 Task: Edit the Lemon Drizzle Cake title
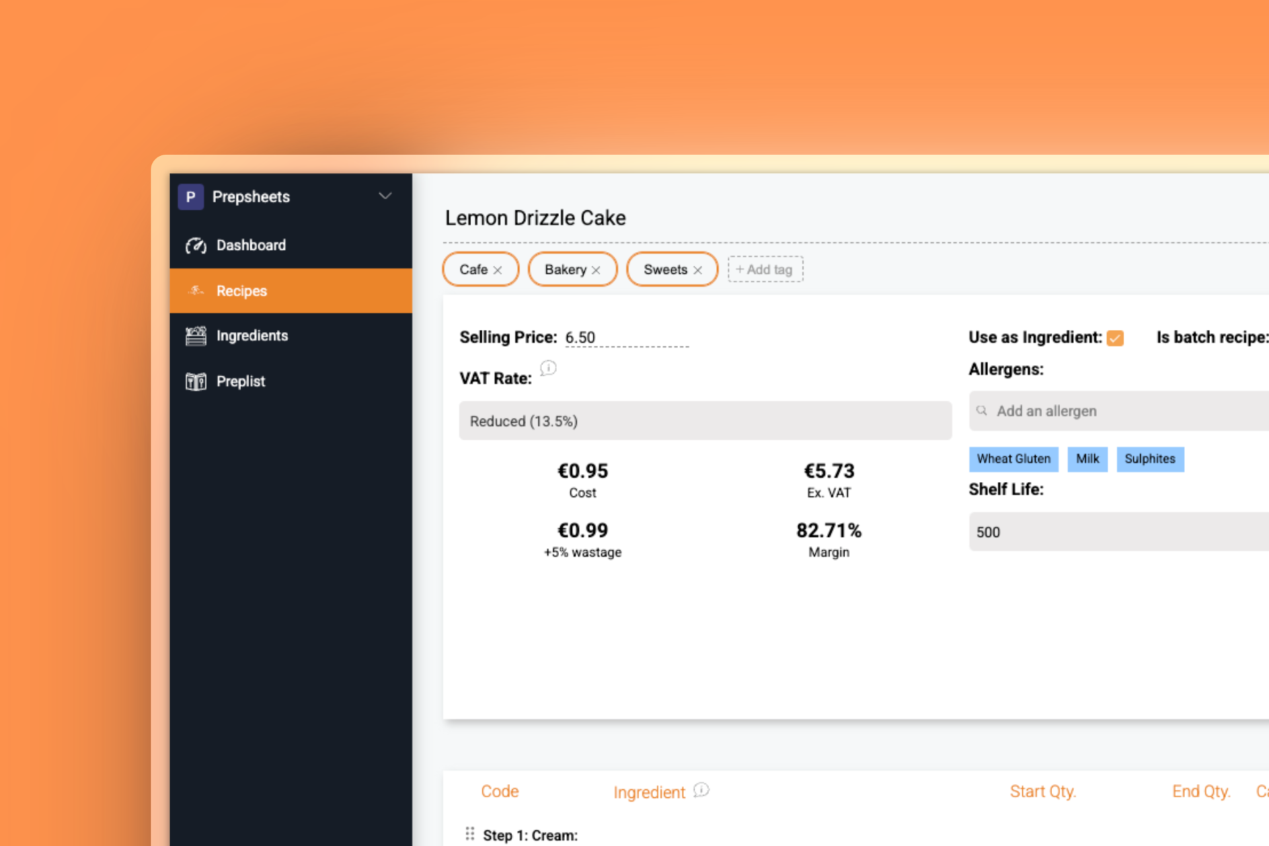click(x=535, y=218)
